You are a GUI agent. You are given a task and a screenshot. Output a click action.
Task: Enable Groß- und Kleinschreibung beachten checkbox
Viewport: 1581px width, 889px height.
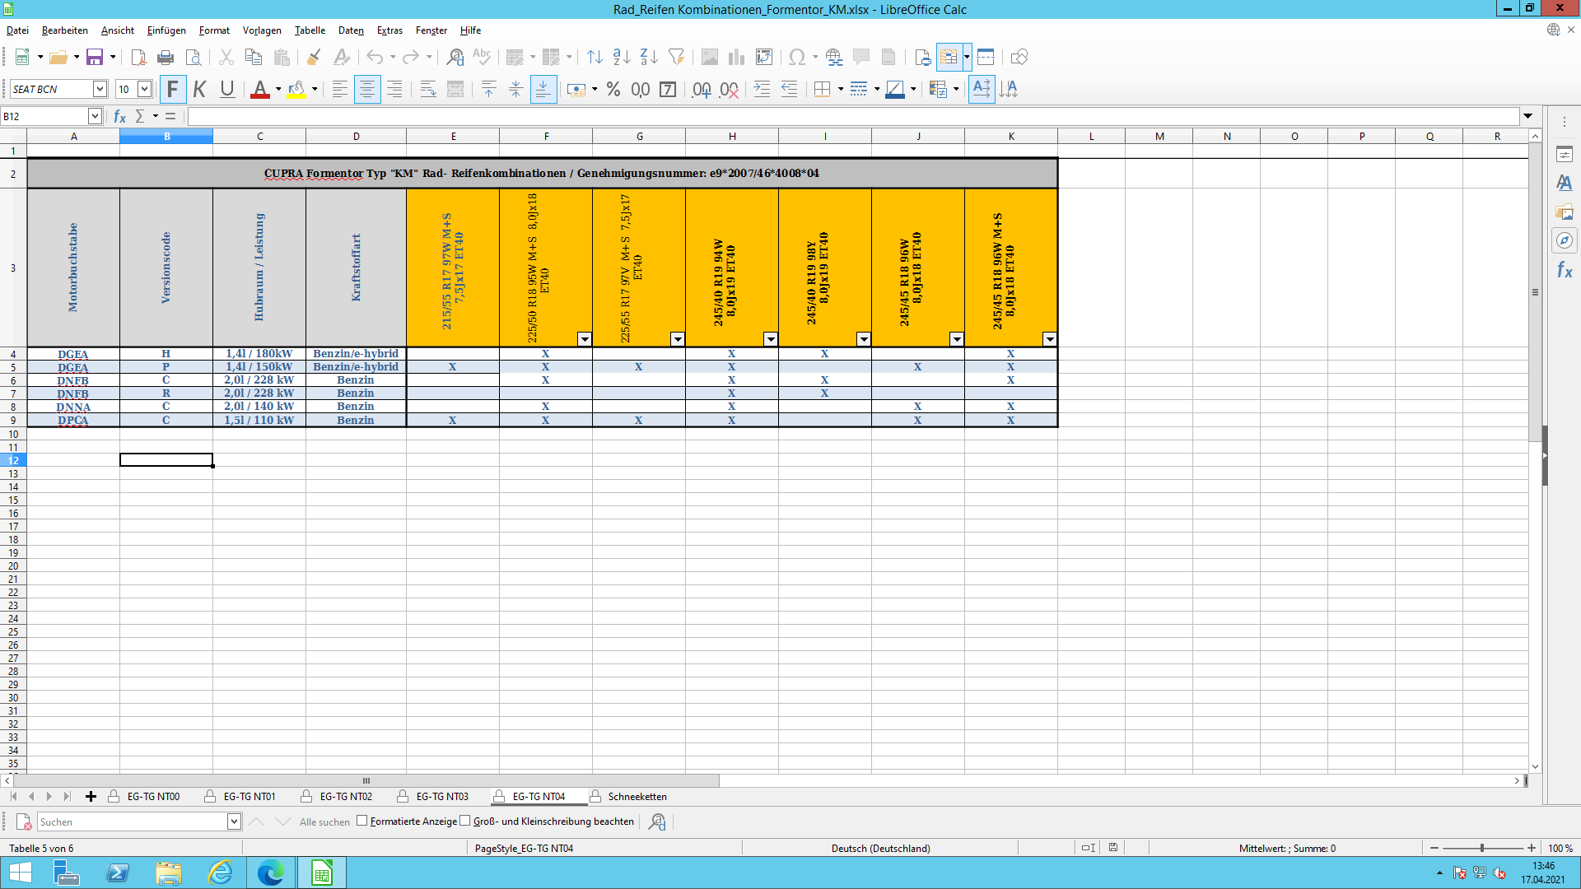(x=465, y=821)
